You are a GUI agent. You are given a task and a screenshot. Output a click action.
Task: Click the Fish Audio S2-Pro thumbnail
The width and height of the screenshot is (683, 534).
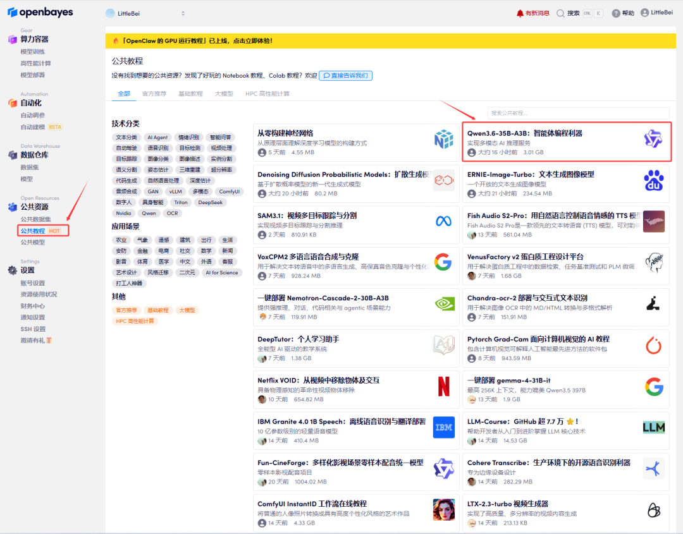pos(654,221)
